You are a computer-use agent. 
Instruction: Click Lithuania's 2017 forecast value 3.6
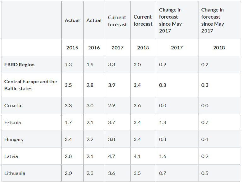(112, 173)
